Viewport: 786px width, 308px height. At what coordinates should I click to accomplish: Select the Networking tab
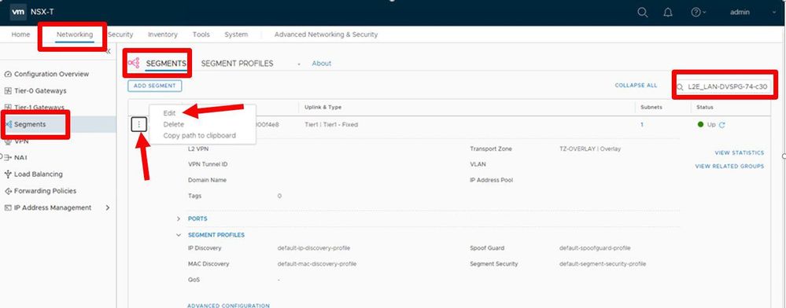[75, 35]
